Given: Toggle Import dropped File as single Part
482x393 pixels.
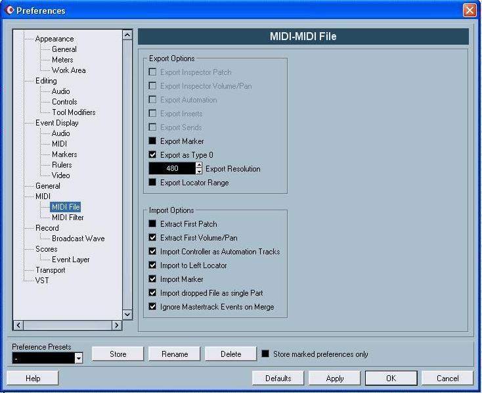Looking at the screenshot, I should coord(152,292).
